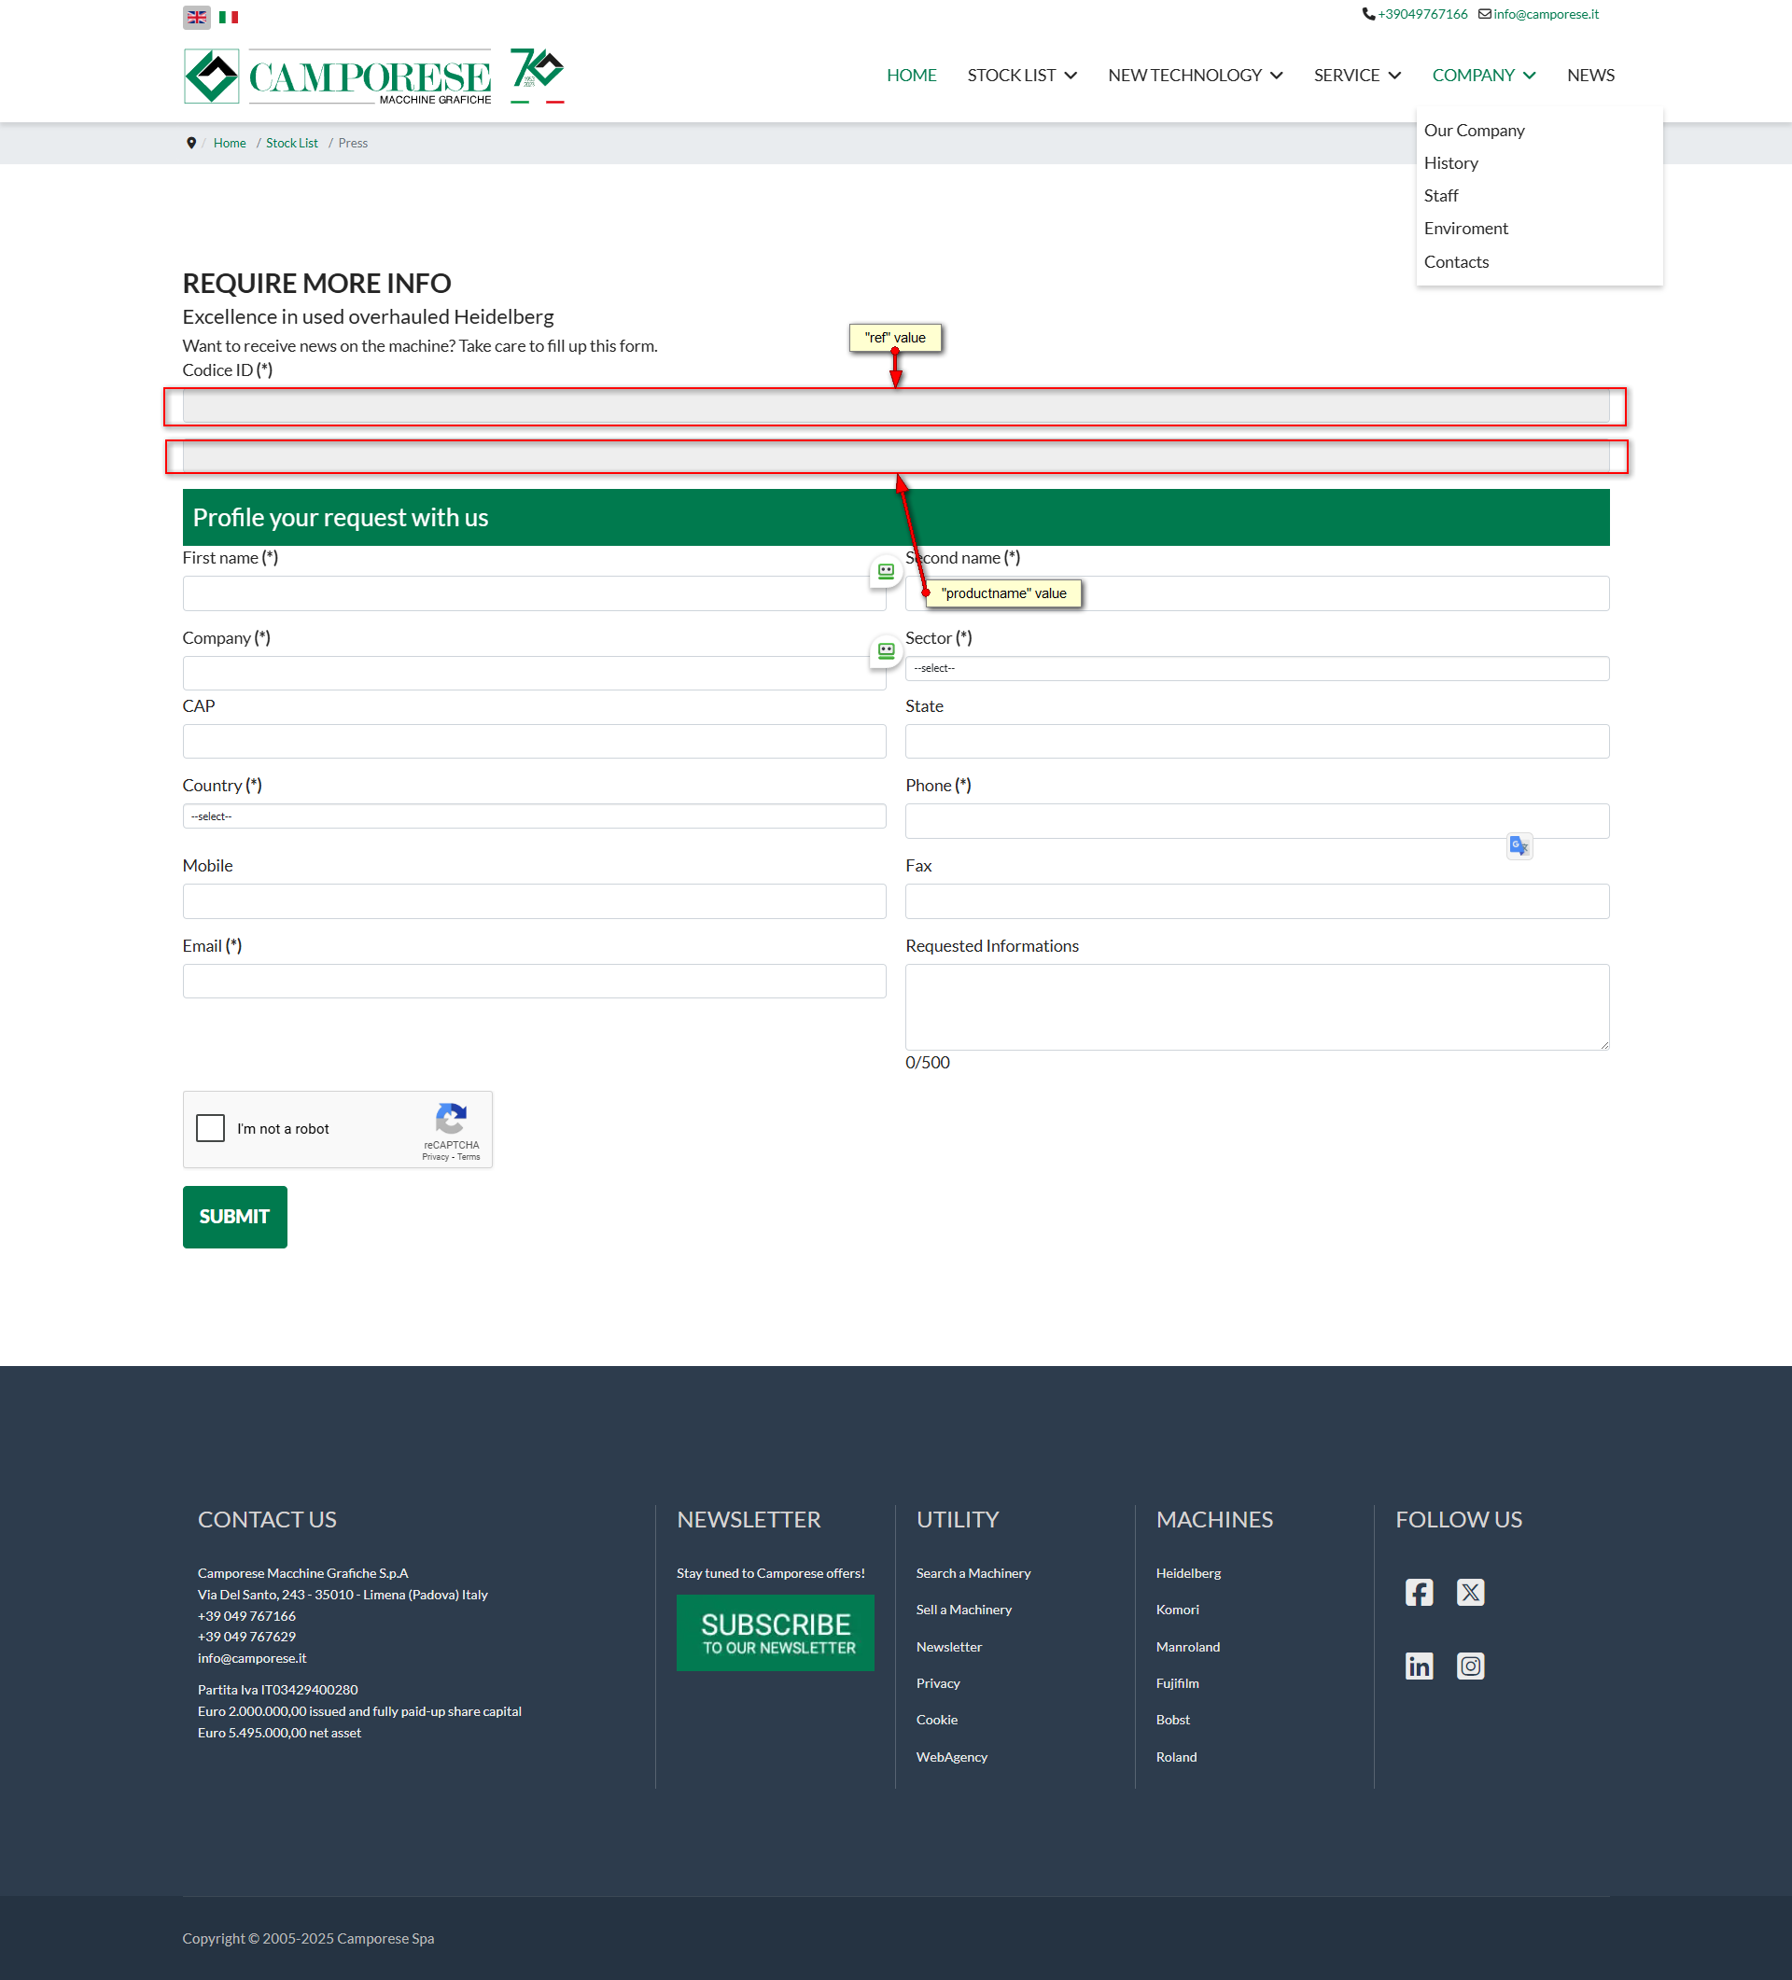Screen dimensions: 1792x1980
Task: Expand the Stock List menu
Action: (1022, 76)
